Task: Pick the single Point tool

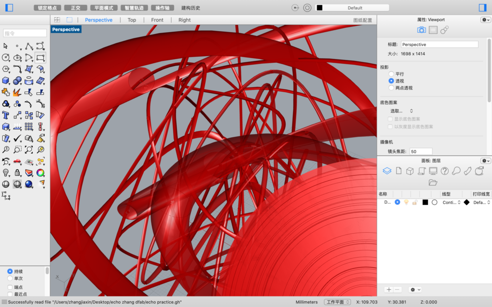Action: 17,47
